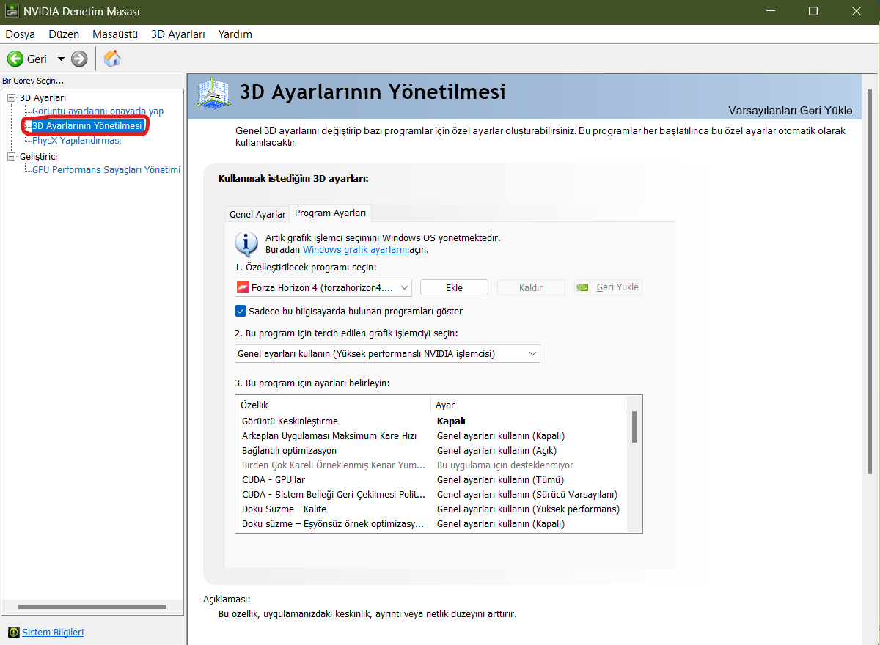Switch to the Genel Ayarlar tab
880x645 pixels.
click(257, 214)
